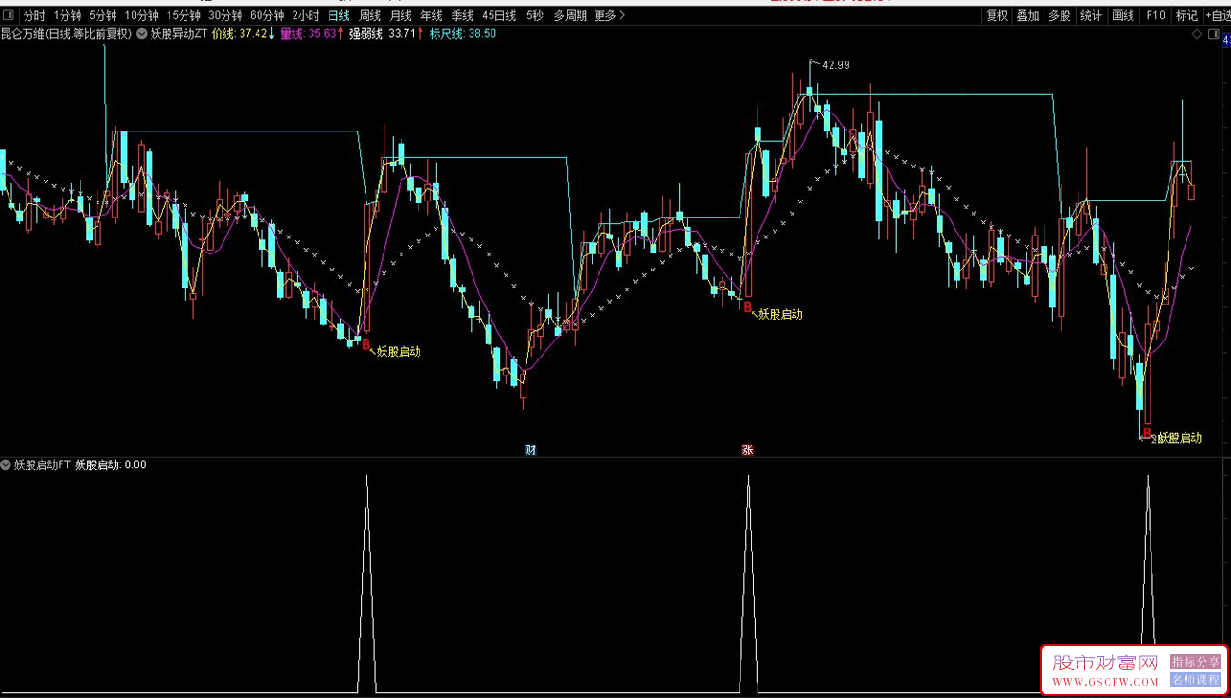
Task: Open the 指标分享 link
Action: click(1196, 662)
